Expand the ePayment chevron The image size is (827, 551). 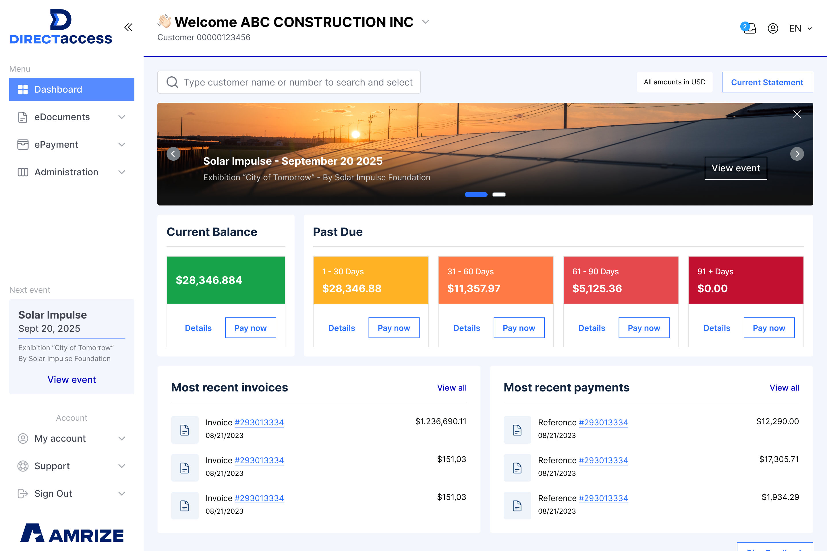coord(122,144)
